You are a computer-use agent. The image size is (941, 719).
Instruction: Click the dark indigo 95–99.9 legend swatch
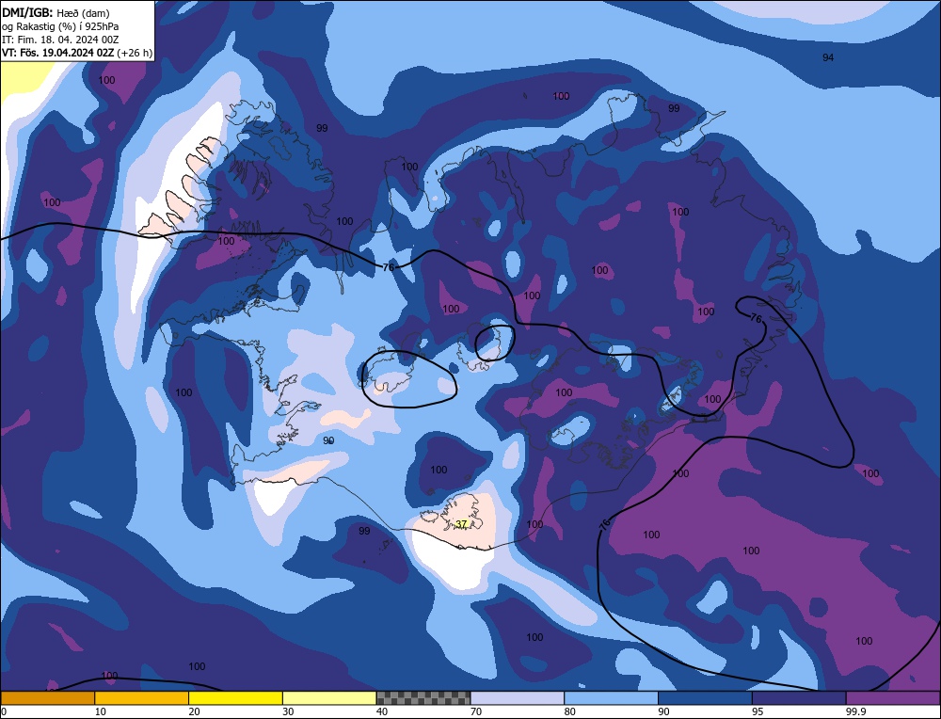click(799, 698)
